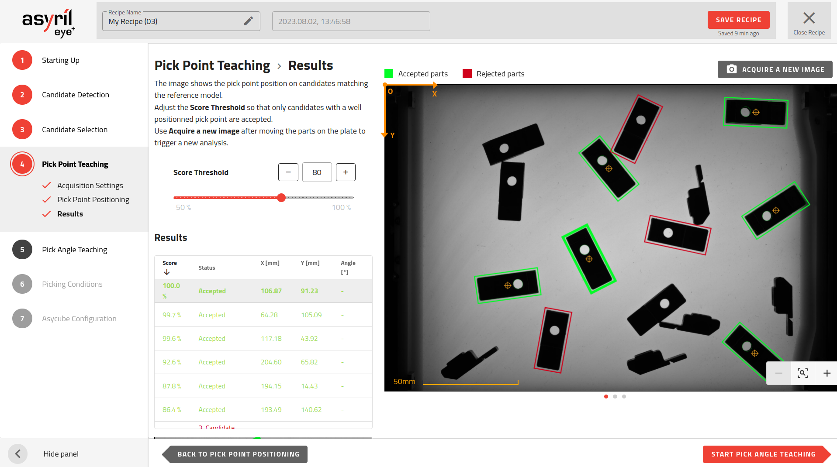Open step 2 Candidate Detection

(x=75, y=95)
